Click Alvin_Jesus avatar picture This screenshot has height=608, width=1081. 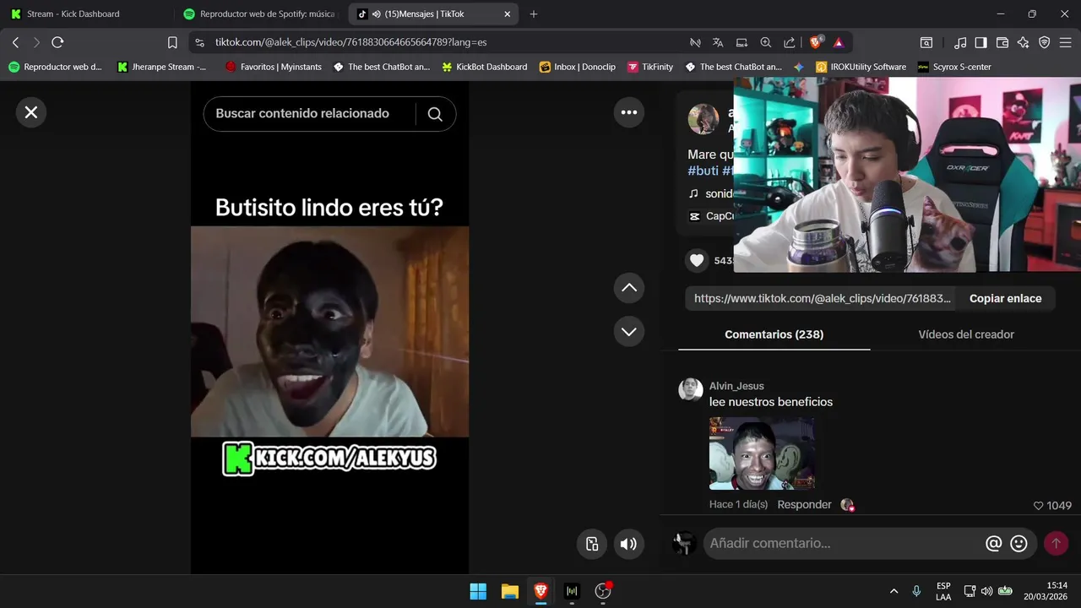click(691, 389)
